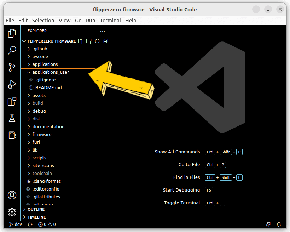Click the New File icon in Explorer
Viewport: 290px width, 232px height.
pos(81,41)
